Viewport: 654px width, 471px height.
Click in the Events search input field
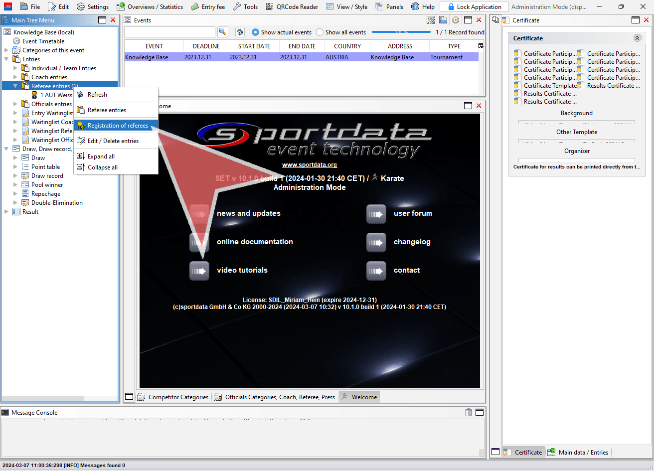click(x=169, y=32)
